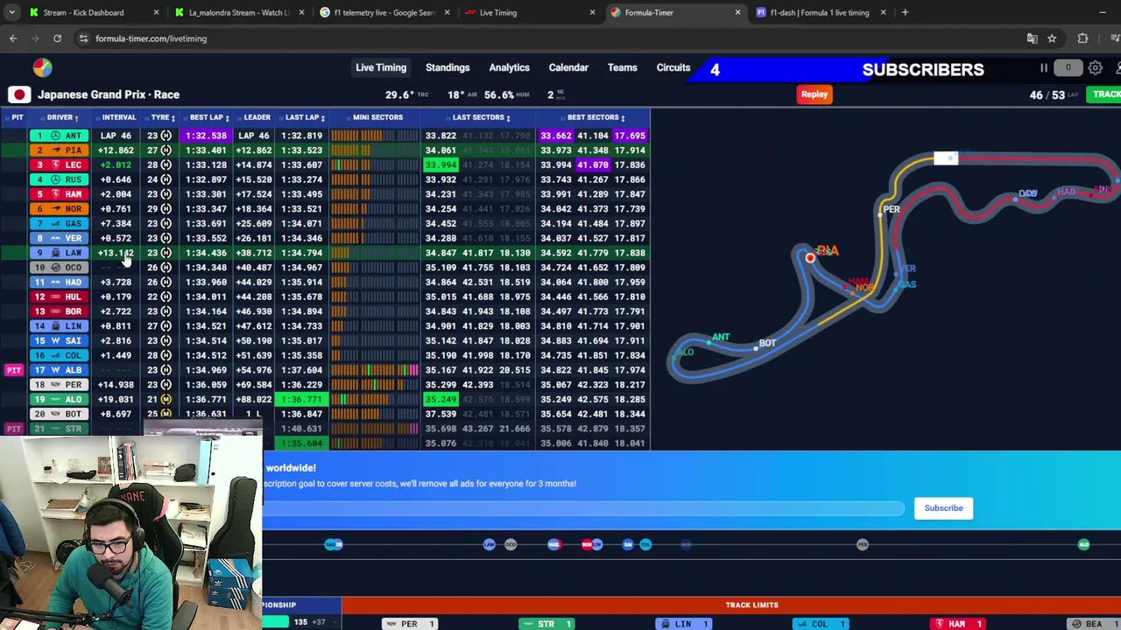Click the medium tyre icon in ALO row
The height and width of the screenshot is (630, 1121).
tap(166, 399)
